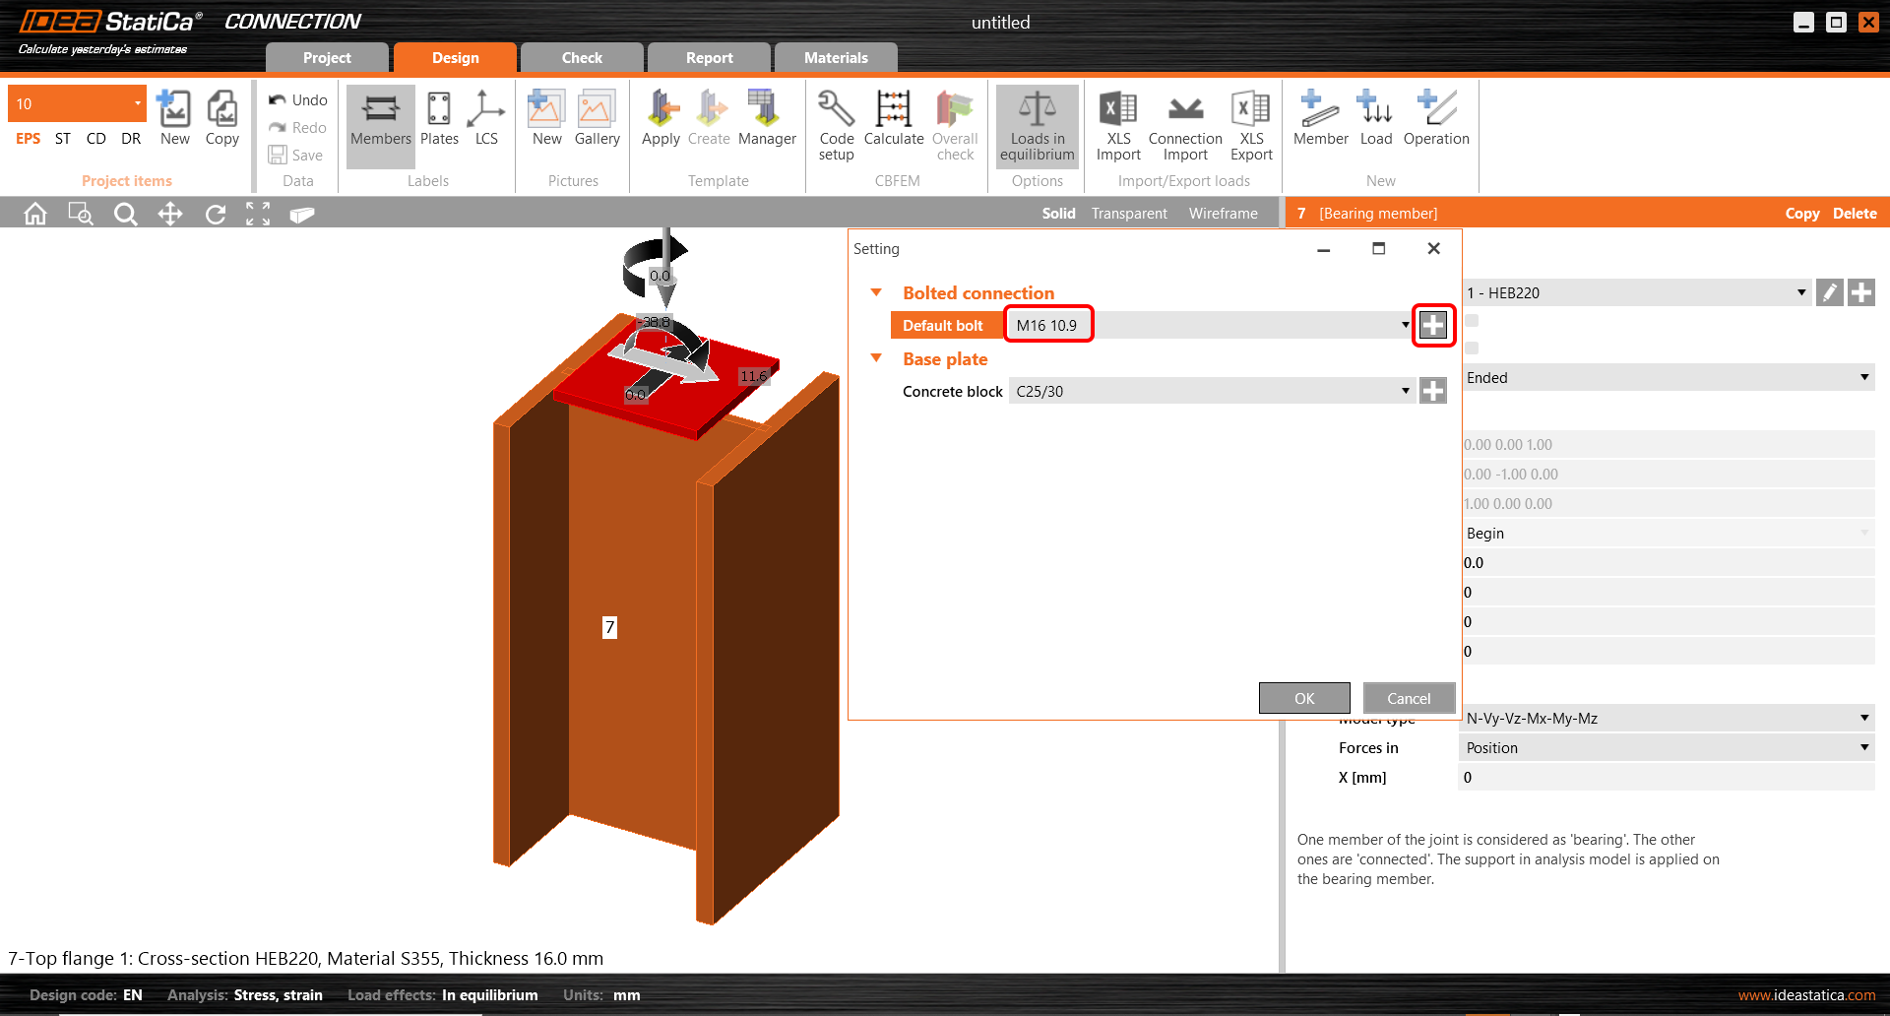Image resolution: width=1890 pixels, height=1016 pixels.
Task: Toggle Loads in equilibrium option
Action: coord(1037,125)
